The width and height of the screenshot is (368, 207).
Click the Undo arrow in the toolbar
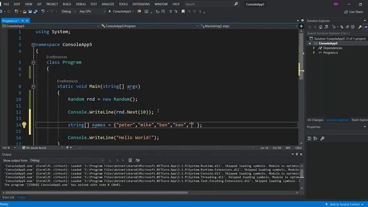pos(43,11)
